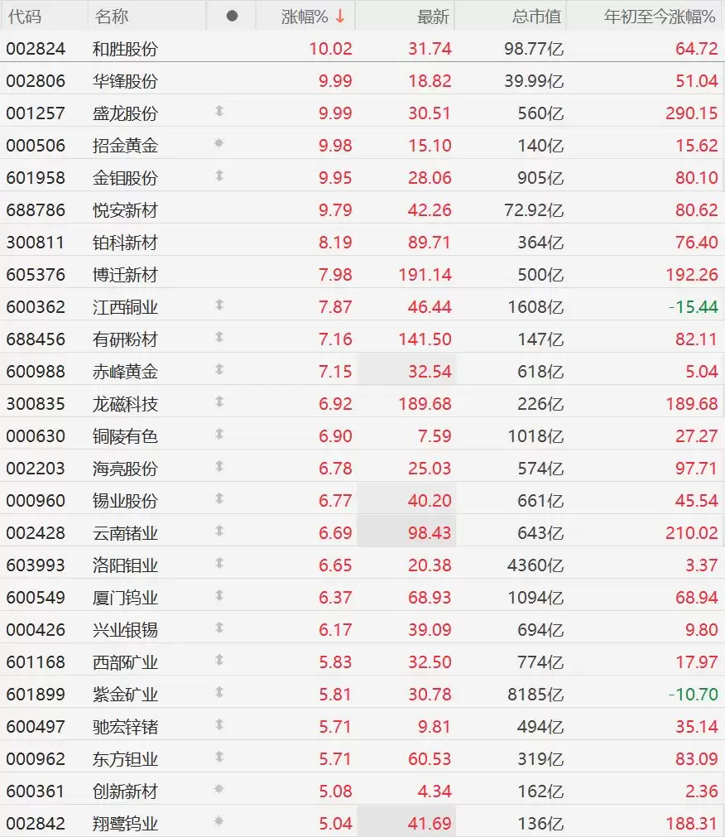Open the 金钼股份 stock name
The width and height of the screenshot is (725, 837).
[125, 178]
